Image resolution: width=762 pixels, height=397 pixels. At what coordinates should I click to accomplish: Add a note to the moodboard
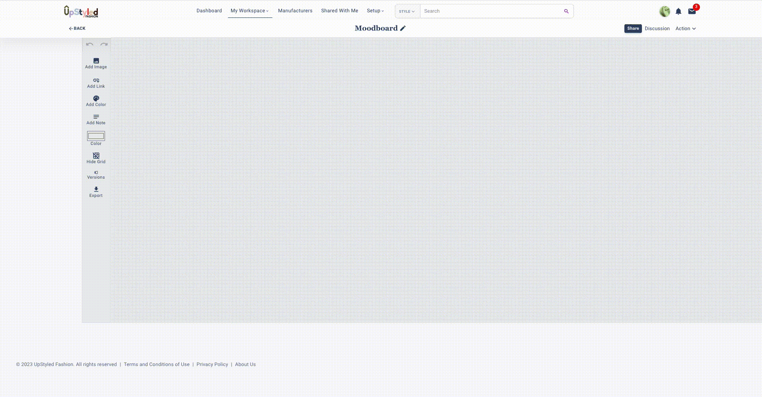(x=96, y=119)
